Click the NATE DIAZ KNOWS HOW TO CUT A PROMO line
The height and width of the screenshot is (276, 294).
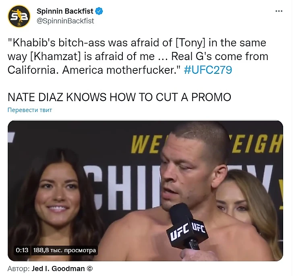(x=119, y=97)
